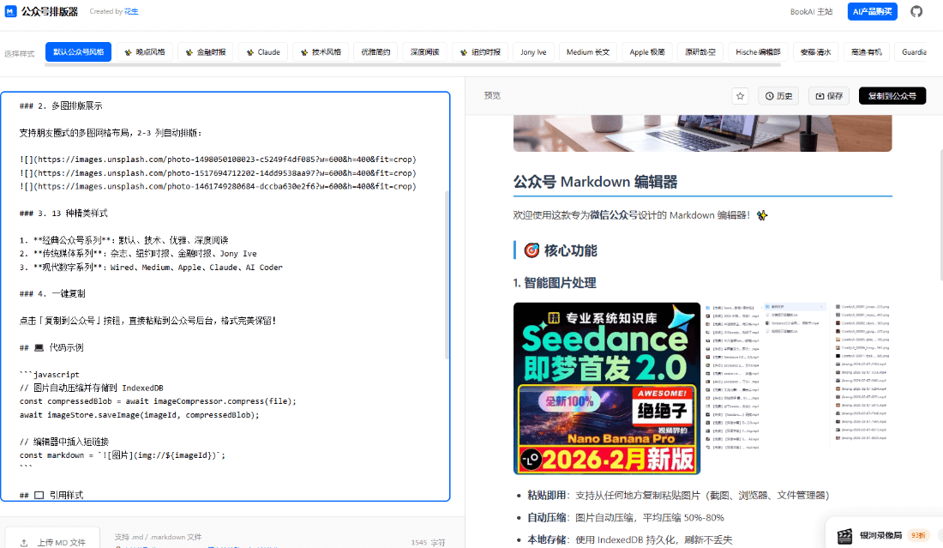Open the Medium 长文 style
This screenshot has height=548, width=943.
590,51
